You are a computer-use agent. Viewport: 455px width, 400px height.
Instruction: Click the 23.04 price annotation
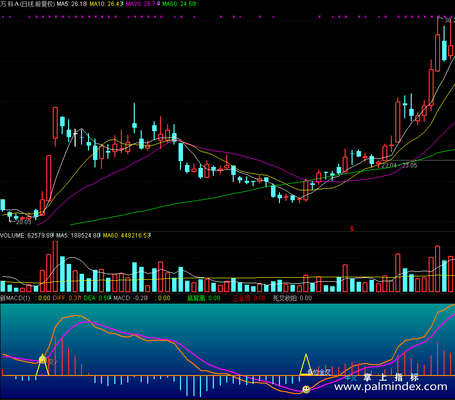click(x=389, y=165)
